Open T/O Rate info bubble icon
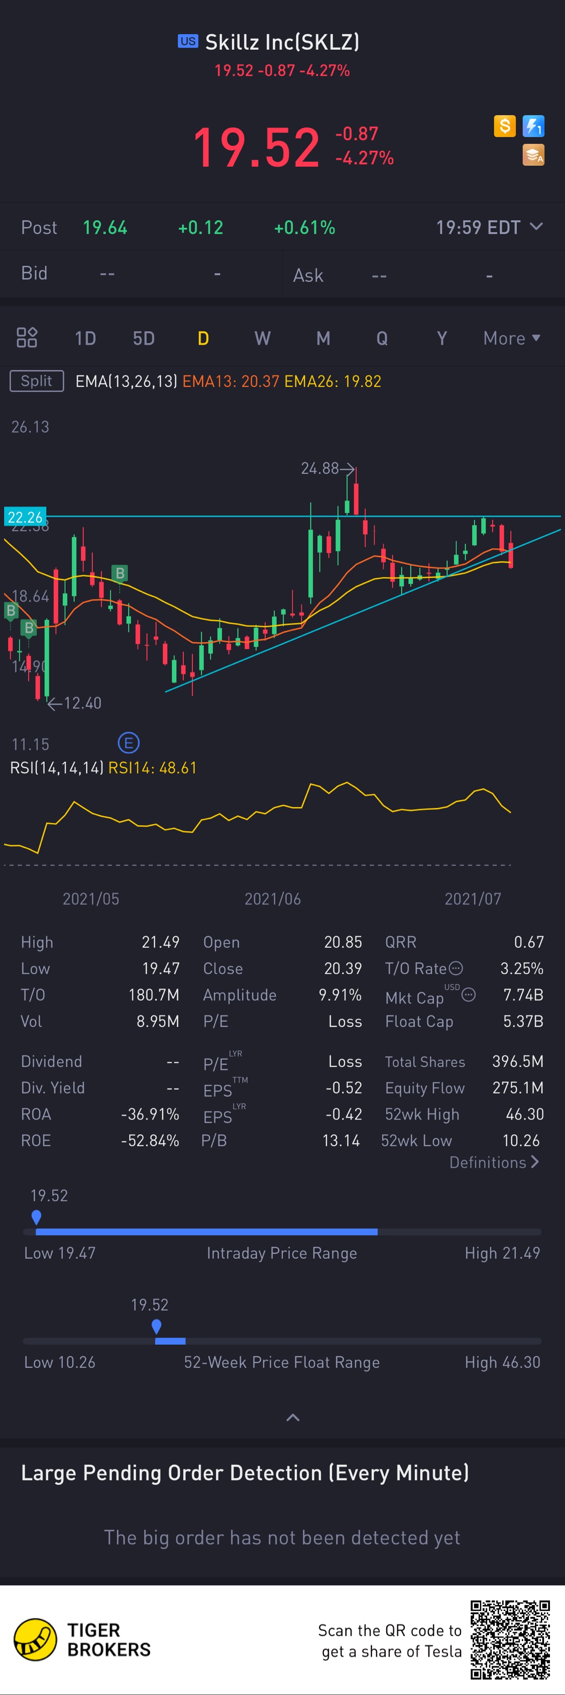 coord(456,968)
